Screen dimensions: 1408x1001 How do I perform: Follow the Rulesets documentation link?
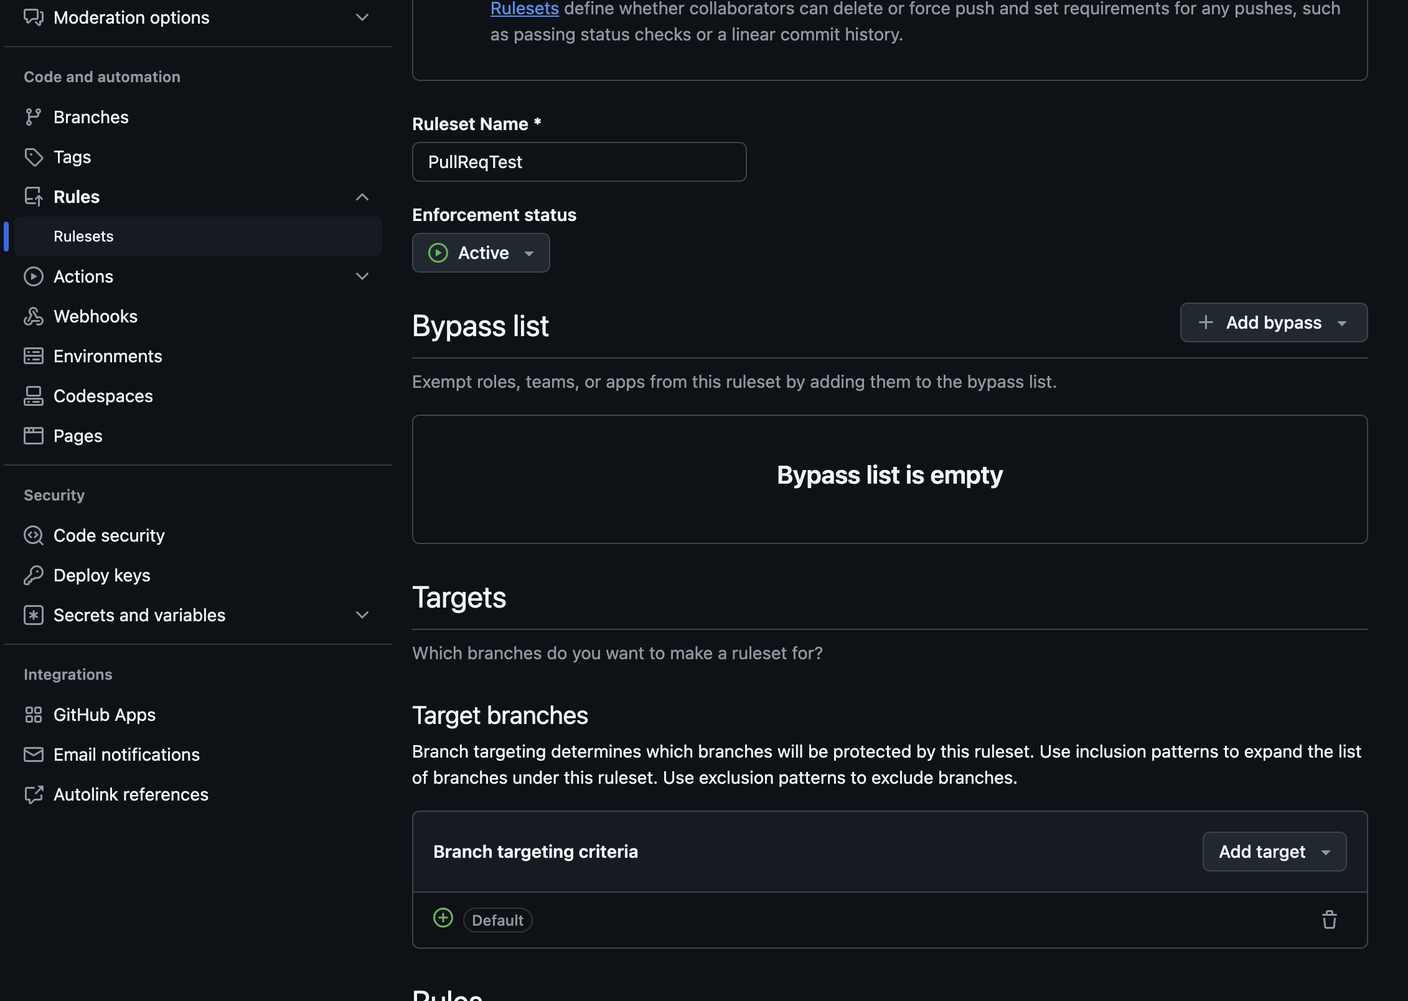(x=524, y=9)
